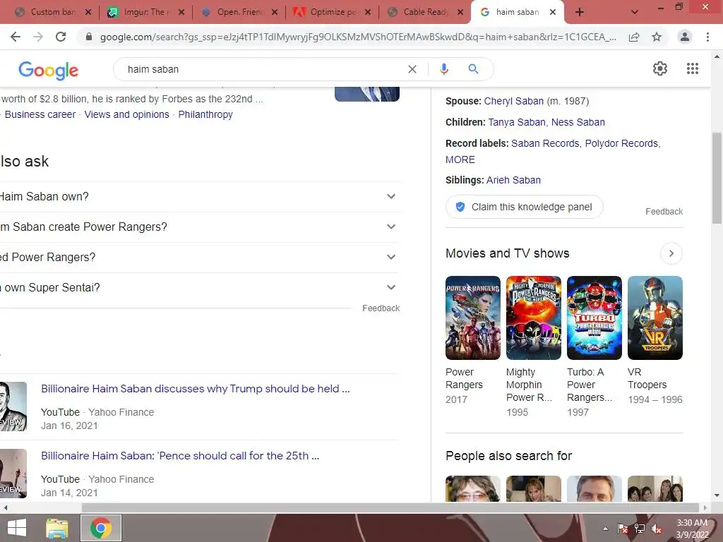The height and width of the screenshot is (542, 723).
Task: Open VR Troopers poster
Action: 655,318
